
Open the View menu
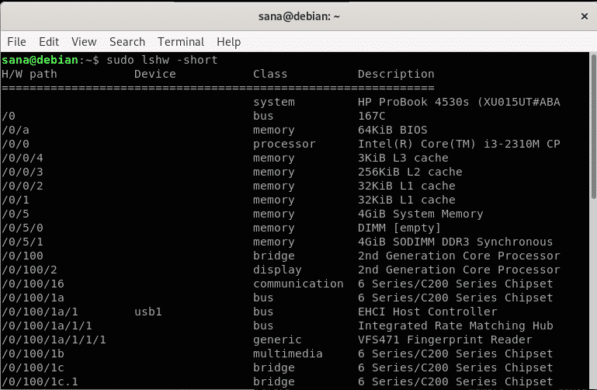coord(84,41)
